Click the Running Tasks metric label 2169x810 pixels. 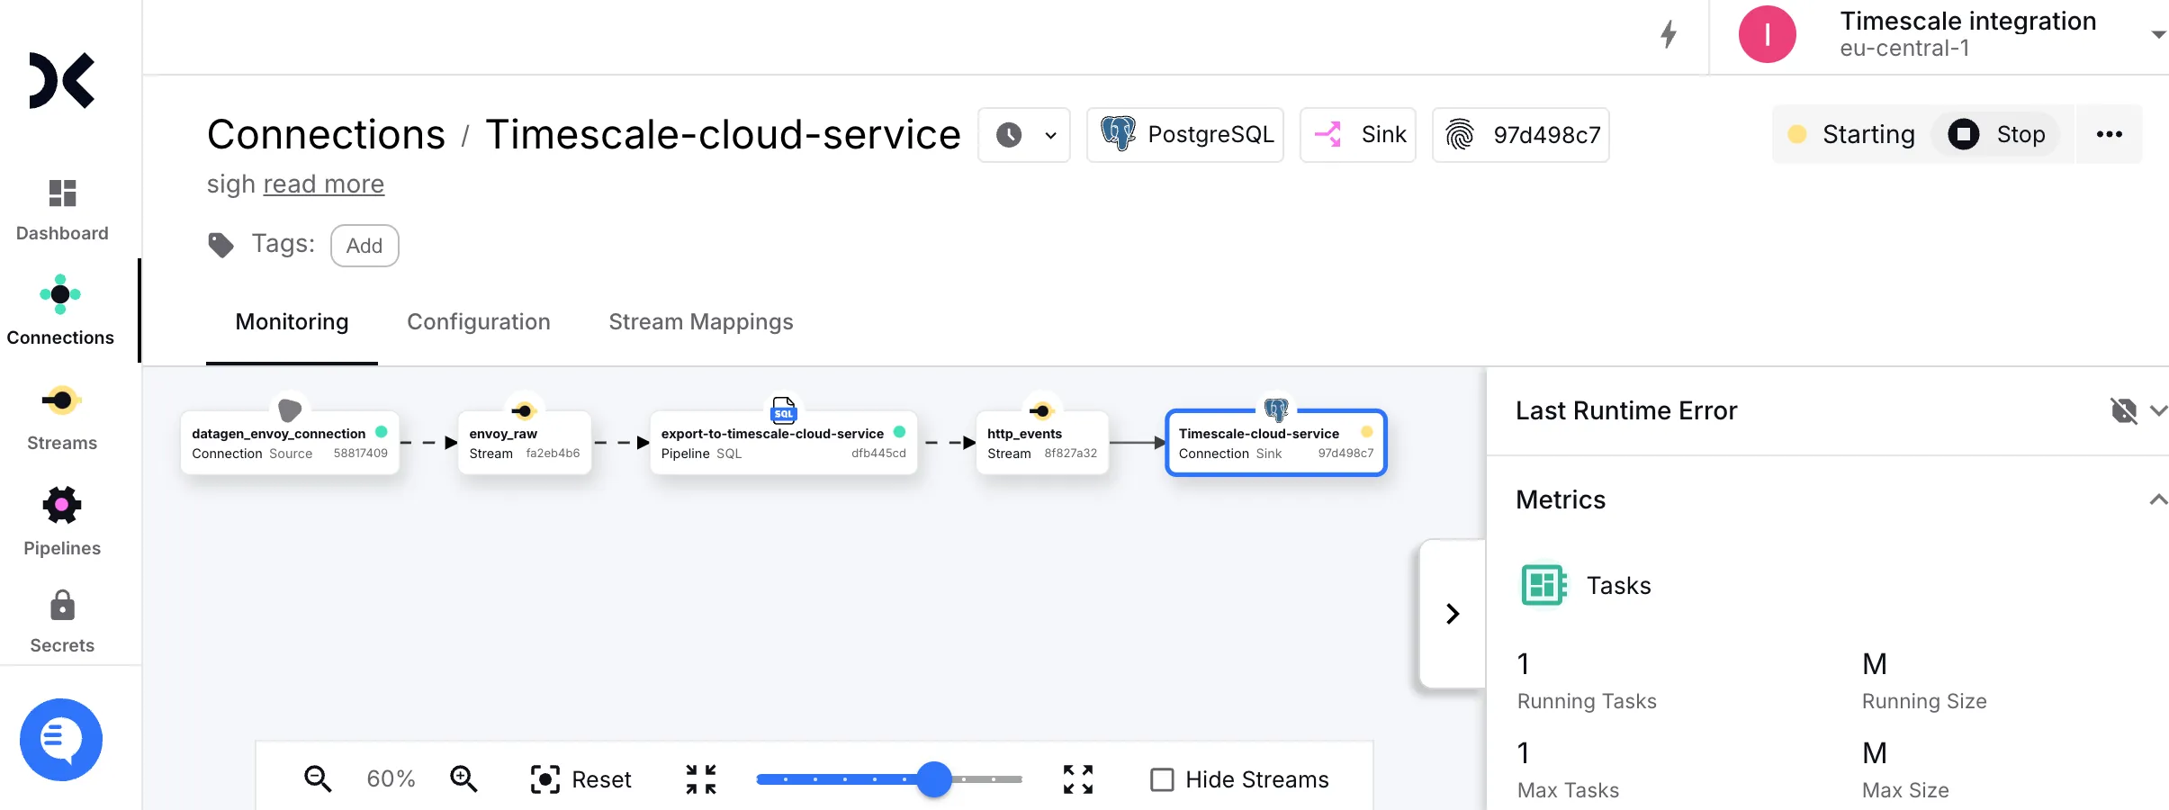[x=1587, y=701]
